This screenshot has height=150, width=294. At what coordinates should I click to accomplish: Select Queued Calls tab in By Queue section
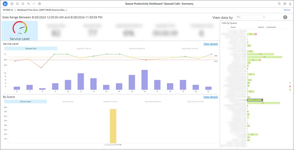68,102
